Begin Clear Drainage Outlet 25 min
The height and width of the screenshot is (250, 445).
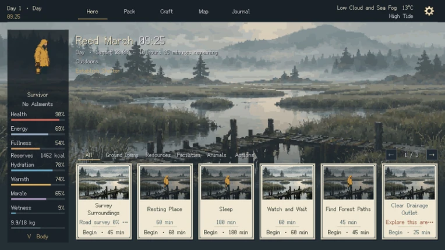[x=409, y=233]
